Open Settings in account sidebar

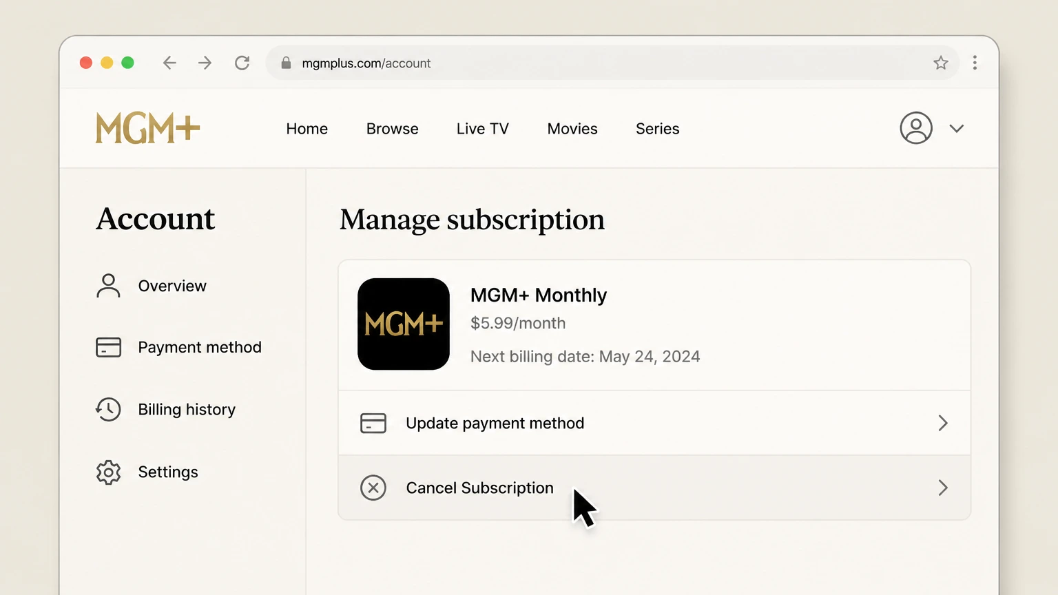(168, 472)
